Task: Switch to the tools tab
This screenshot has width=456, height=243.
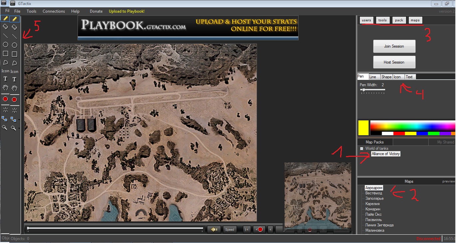Action: 383,20
